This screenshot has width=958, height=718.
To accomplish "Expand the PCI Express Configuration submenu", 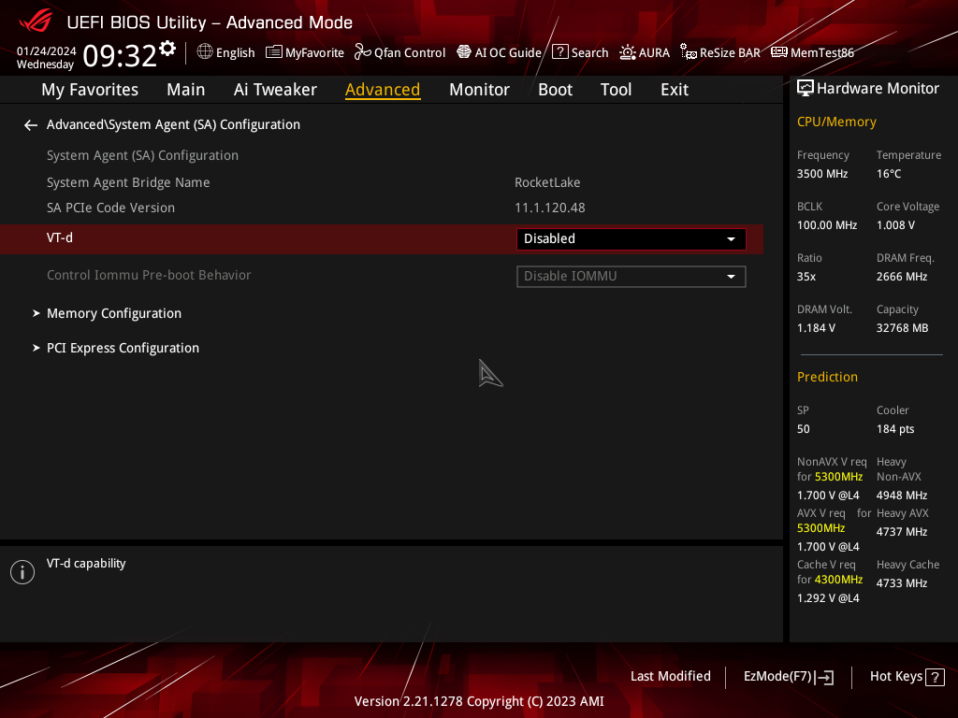I will (123, 348).
